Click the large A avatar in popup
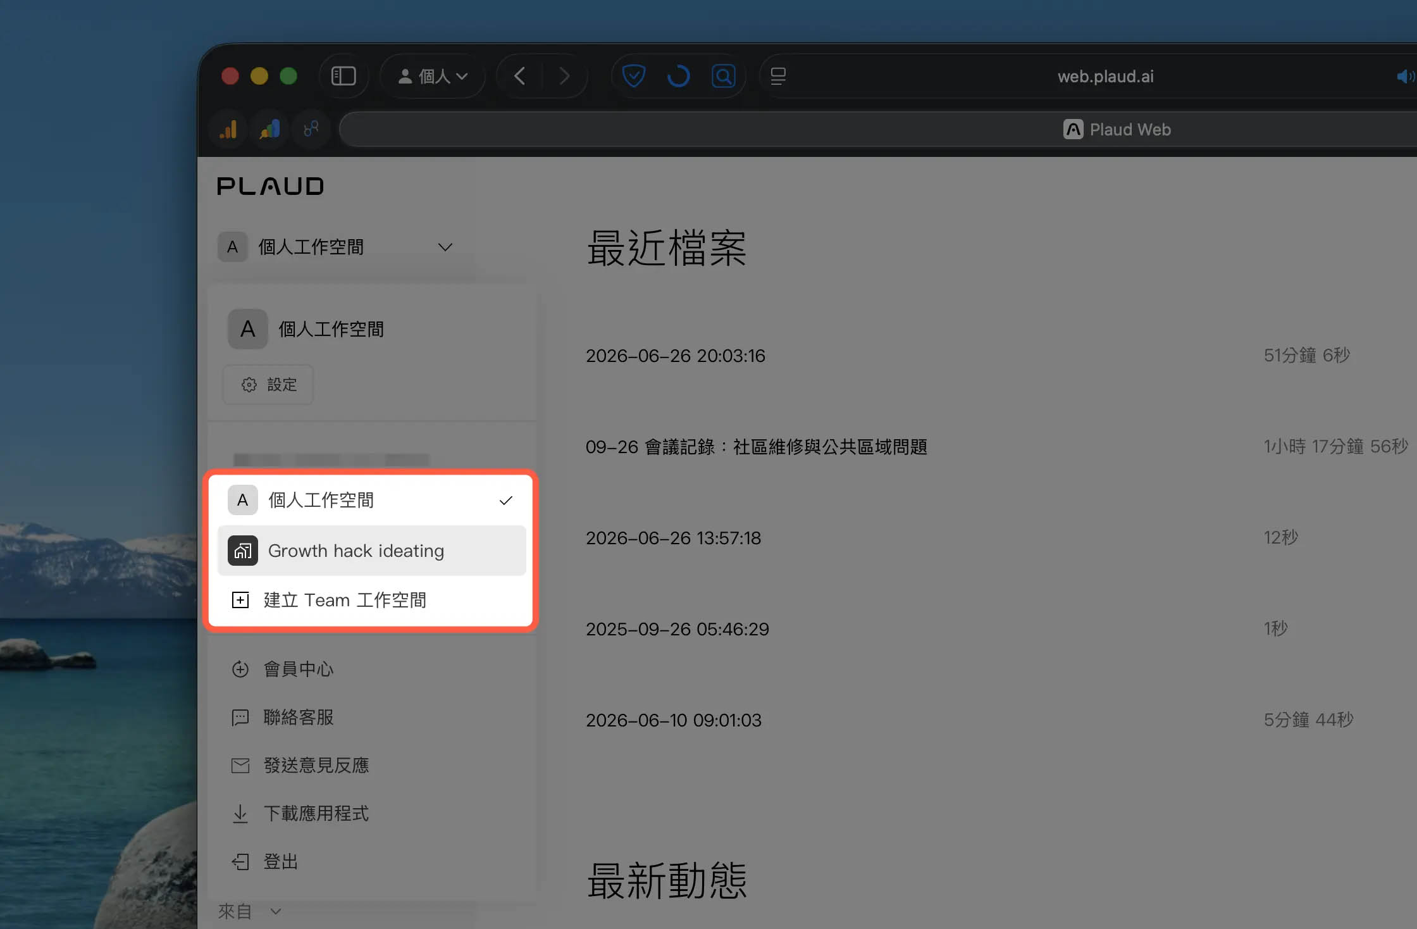This screenshot has width=1417, height=929. point(248,329)
